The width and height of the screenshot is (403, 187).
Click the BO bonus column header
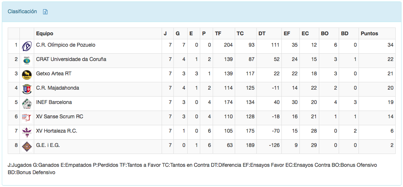point(325,33)
